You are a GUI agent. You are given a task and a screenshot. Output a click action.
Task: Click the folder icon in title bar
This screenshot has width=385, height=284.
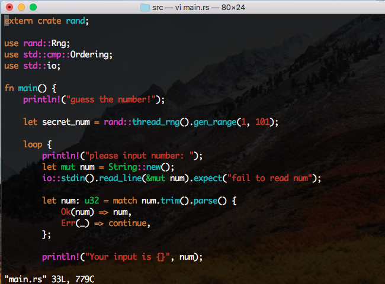pos(145,7)
